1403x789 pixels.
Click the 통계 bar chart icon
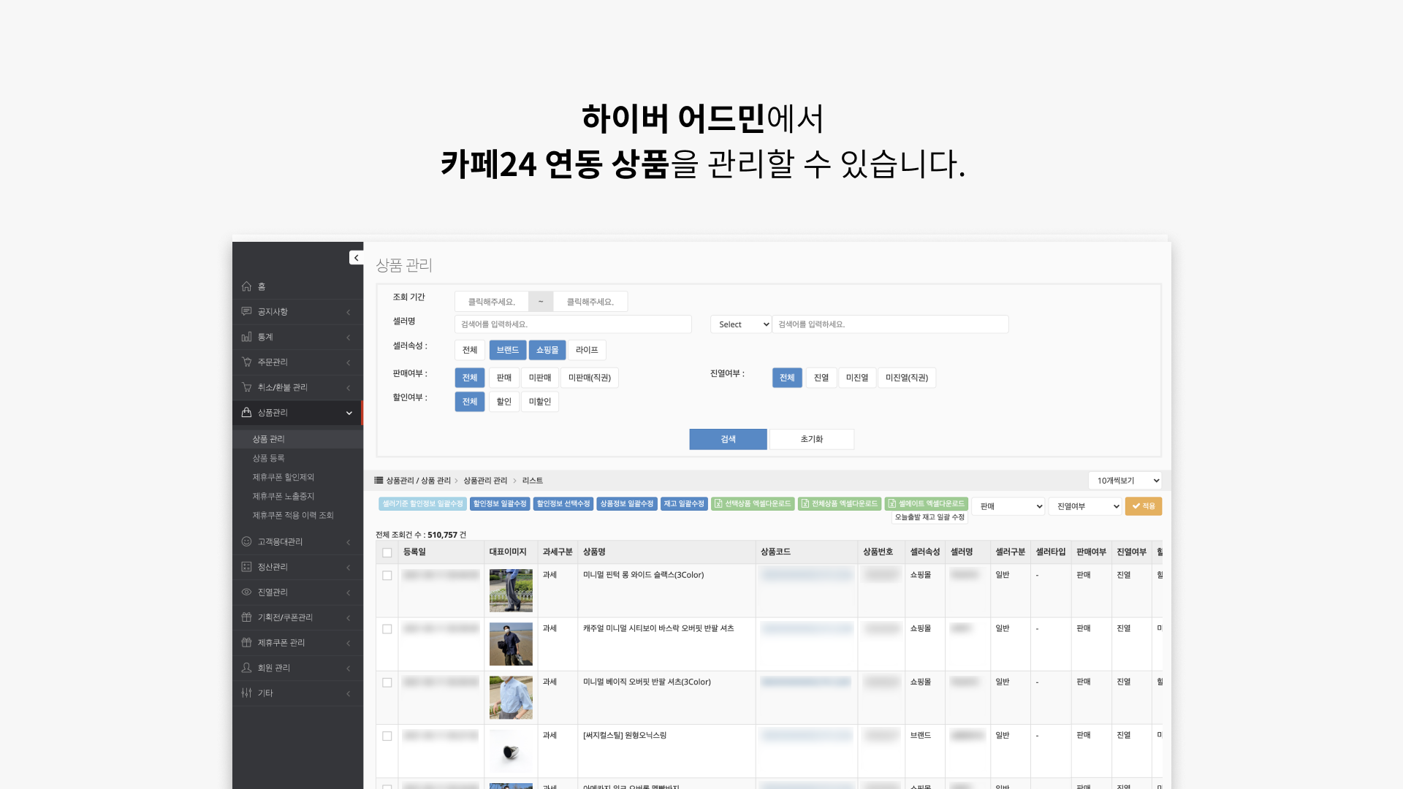(x=246, y=337)
